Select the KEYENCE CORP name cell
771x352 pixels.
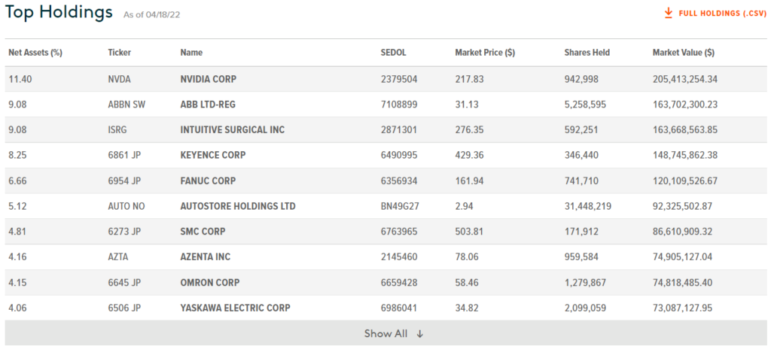(213, 155)
